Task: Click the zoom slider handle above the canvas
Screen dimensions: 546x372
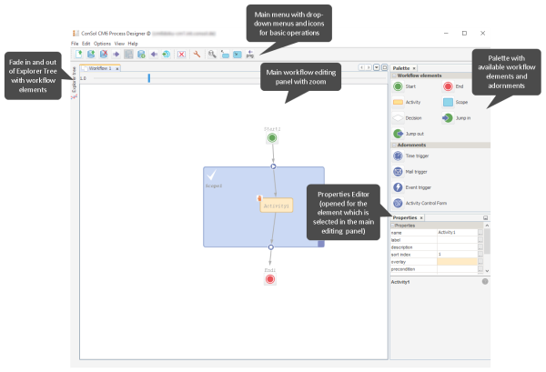Action: point(149,78)
